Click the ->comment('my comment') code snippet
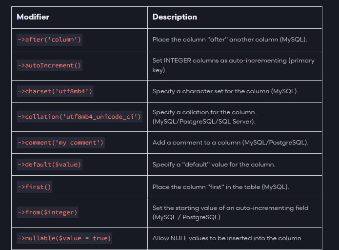 point(60,143)
